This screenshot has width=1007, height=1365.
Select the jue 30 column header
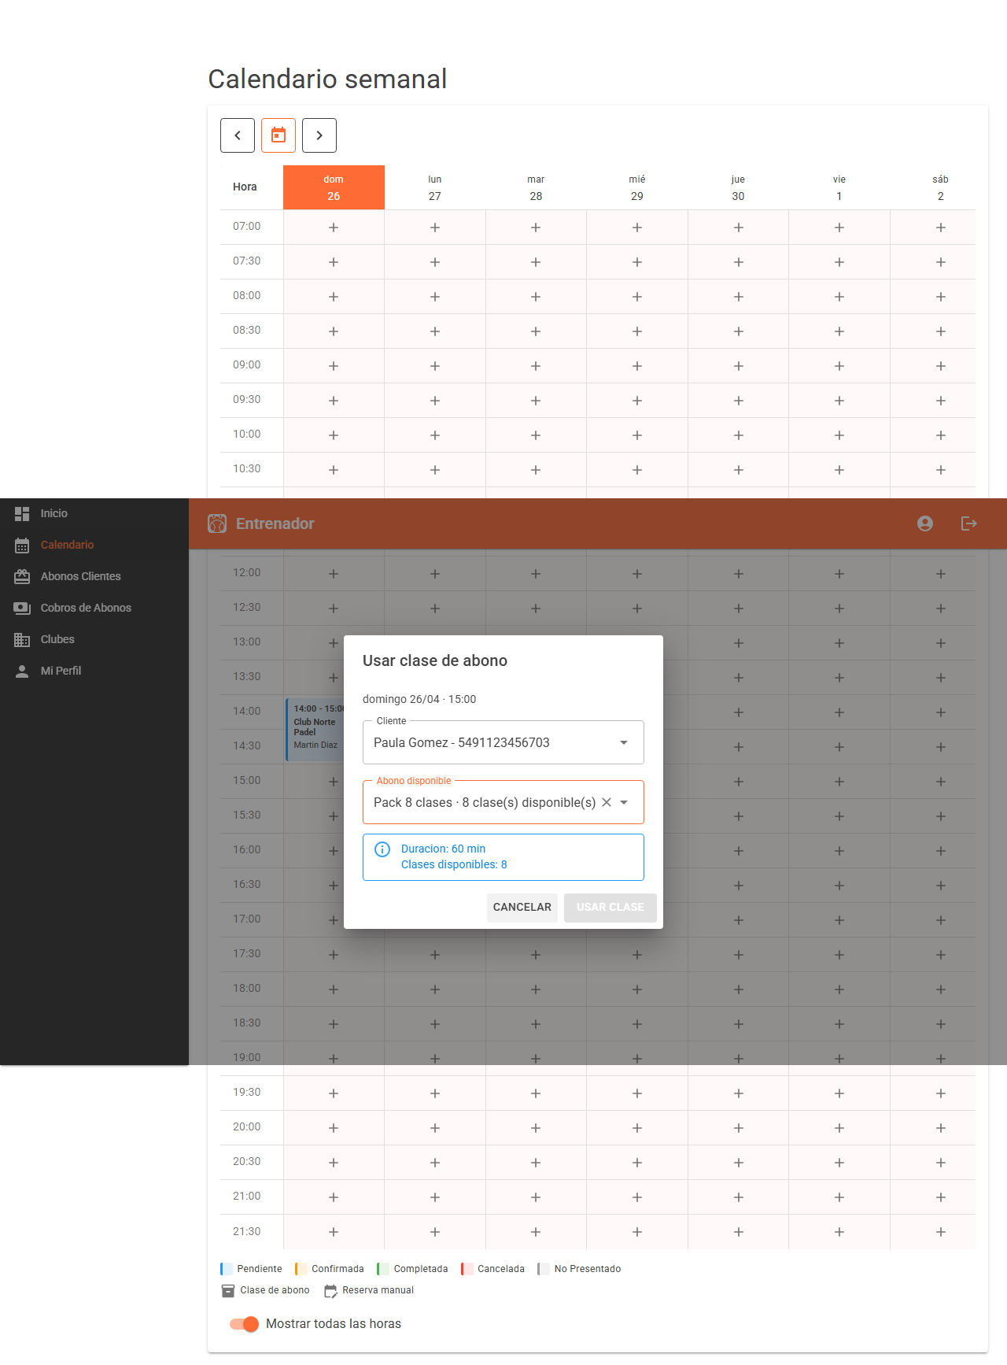(738, 187)
